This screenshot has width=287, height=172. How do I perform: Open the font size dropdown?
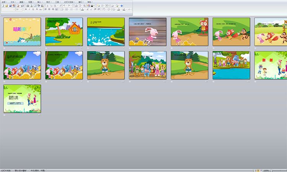pyautogui.click(x=22, y=10)
